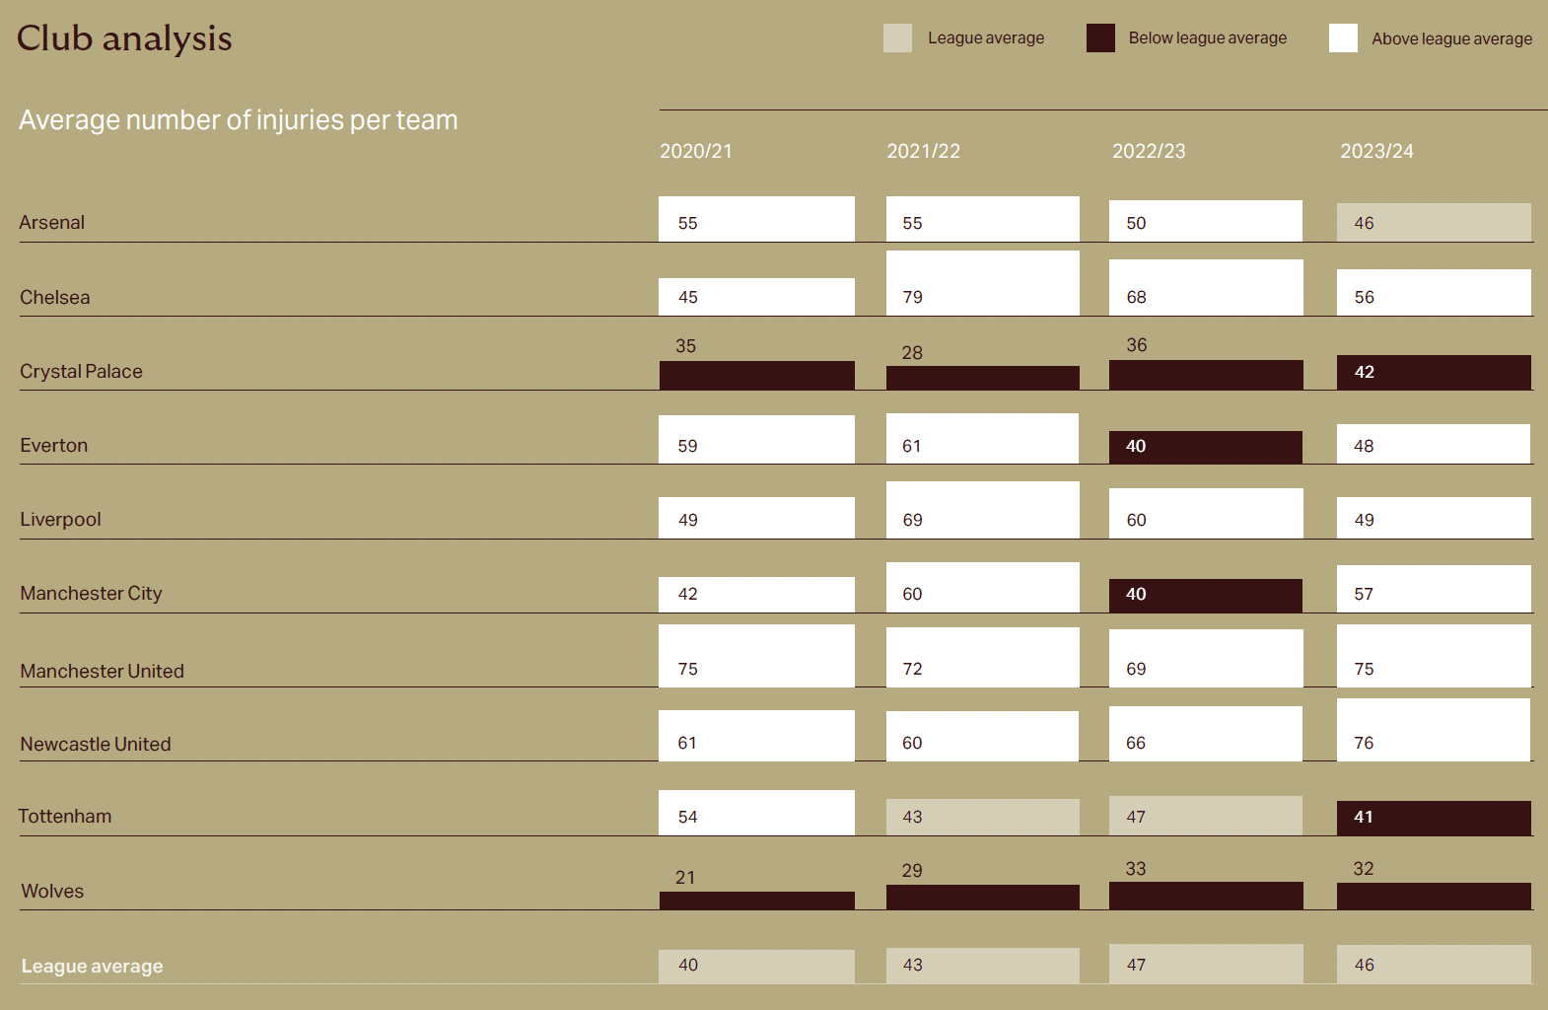This screenshot has width=1548, height=1010.
Task: Select the 2020/21 column header
Action: 696,151
